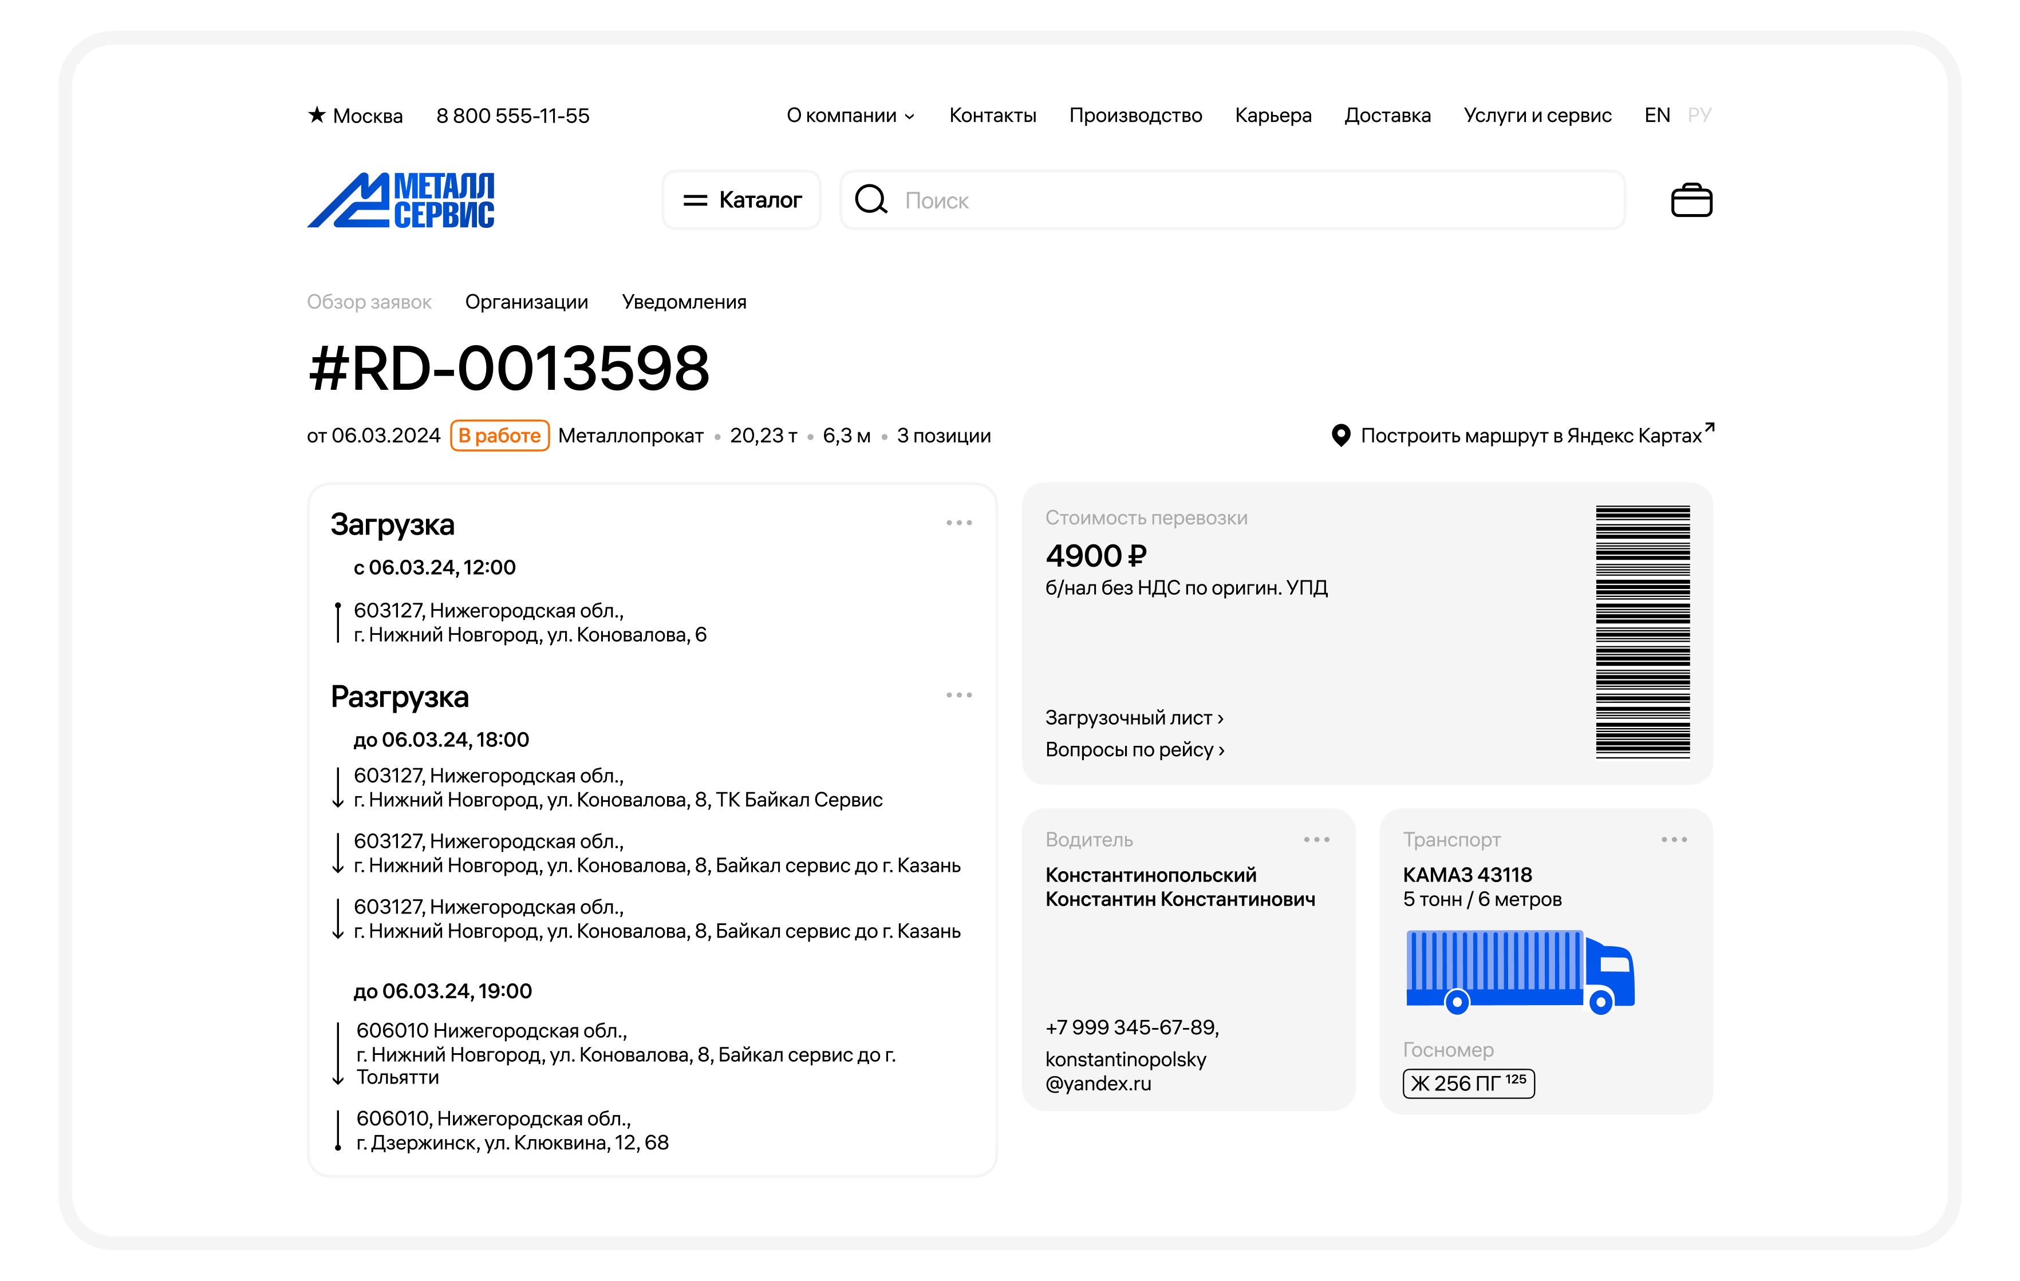Click the blue KAMAZ truck image
Viewport: 2020px width, 1281px height.
[1519, 971]
